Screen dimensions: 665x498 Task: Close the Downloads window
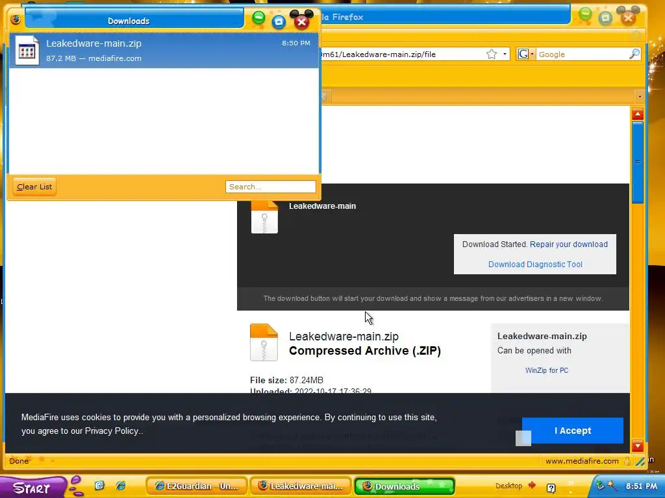301,22
